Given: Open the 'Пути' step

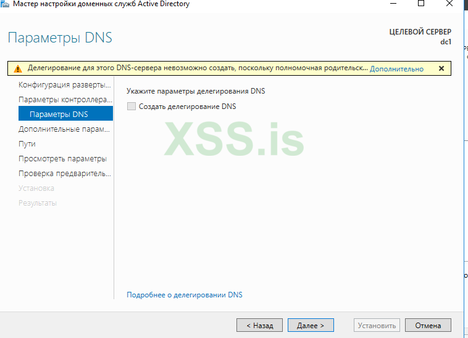Looking at the screenshot, I should coord(27,144).
